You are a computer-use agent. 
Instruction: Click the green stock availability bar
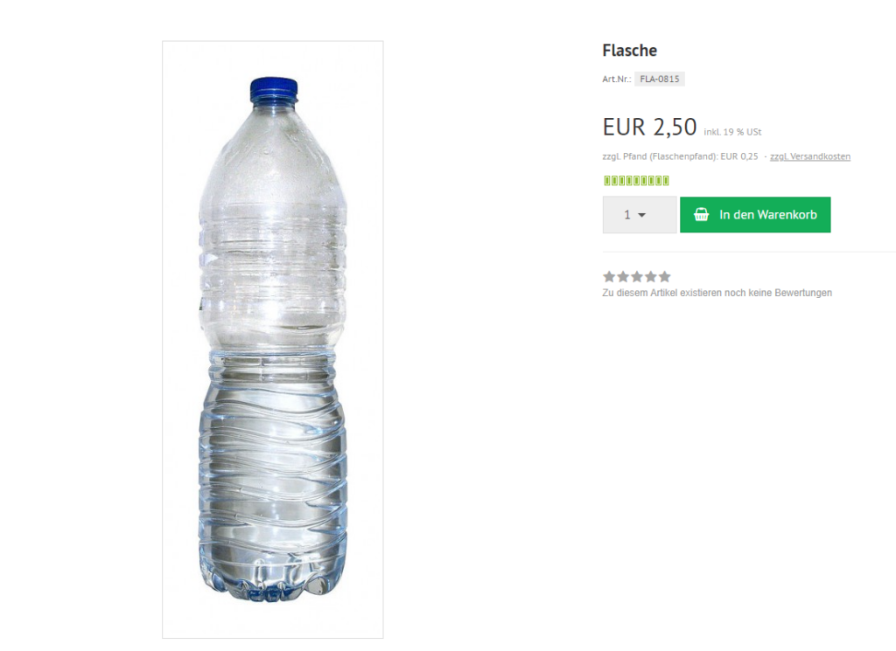coord(636,181)
